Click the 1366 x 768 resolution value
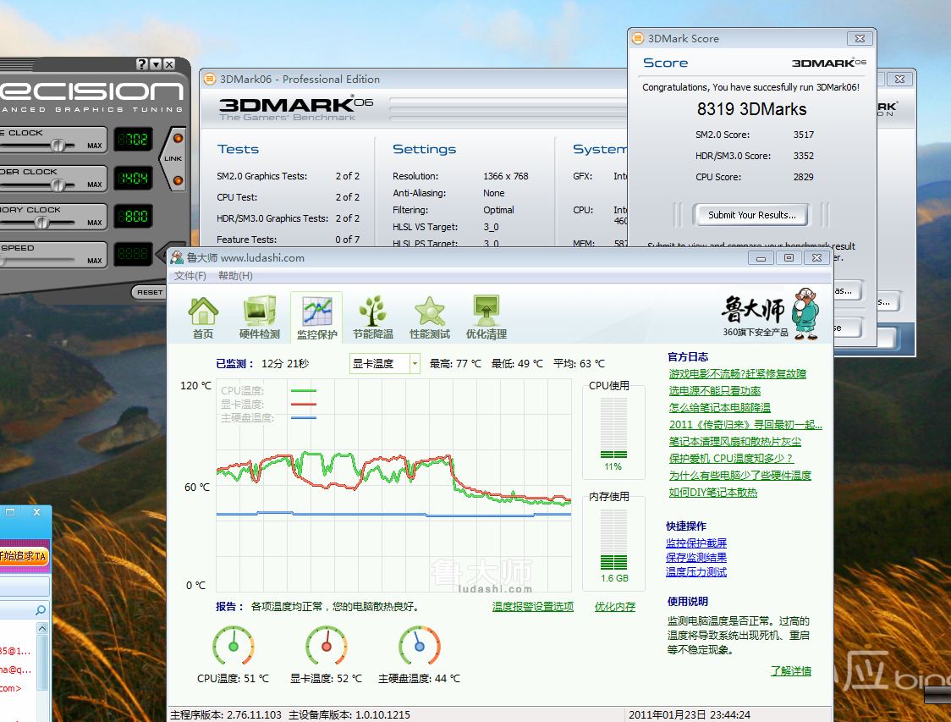 (x=506, y=176)
